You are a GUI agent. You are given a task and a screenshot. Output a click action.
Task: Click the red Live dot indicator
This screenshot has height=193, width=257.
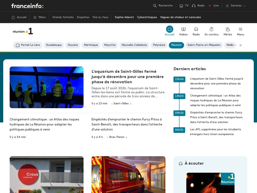[x=210, y=5]
